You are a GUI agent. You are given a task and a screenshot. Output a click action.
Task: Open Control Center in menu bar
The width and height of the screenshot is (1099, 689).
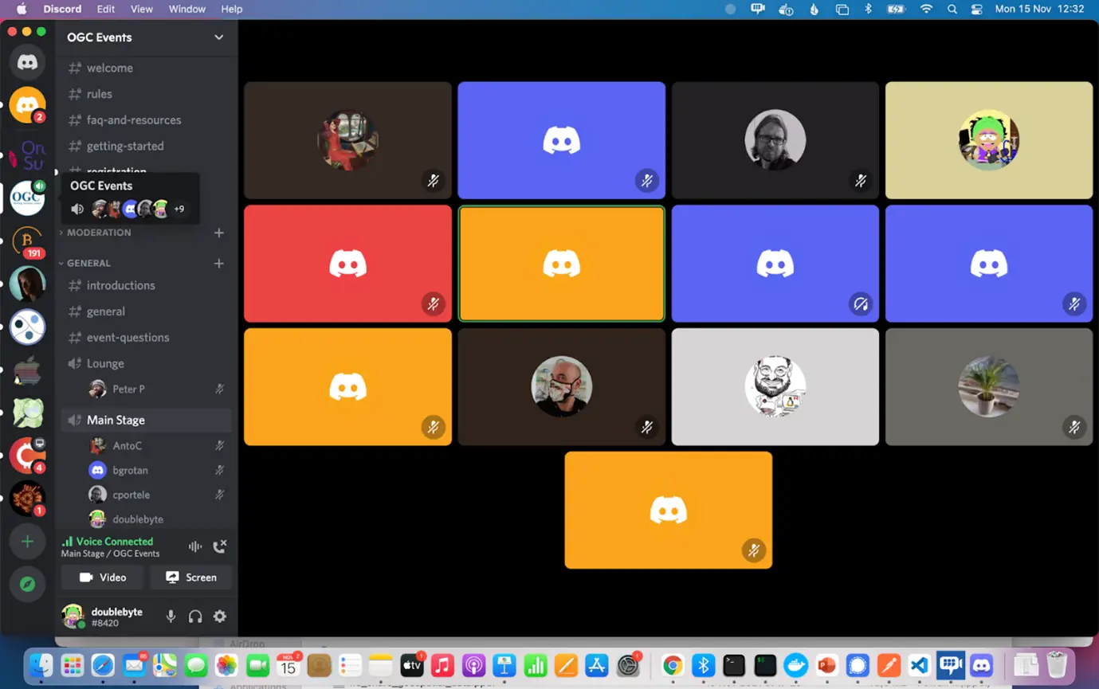click(x=977, y=10)
